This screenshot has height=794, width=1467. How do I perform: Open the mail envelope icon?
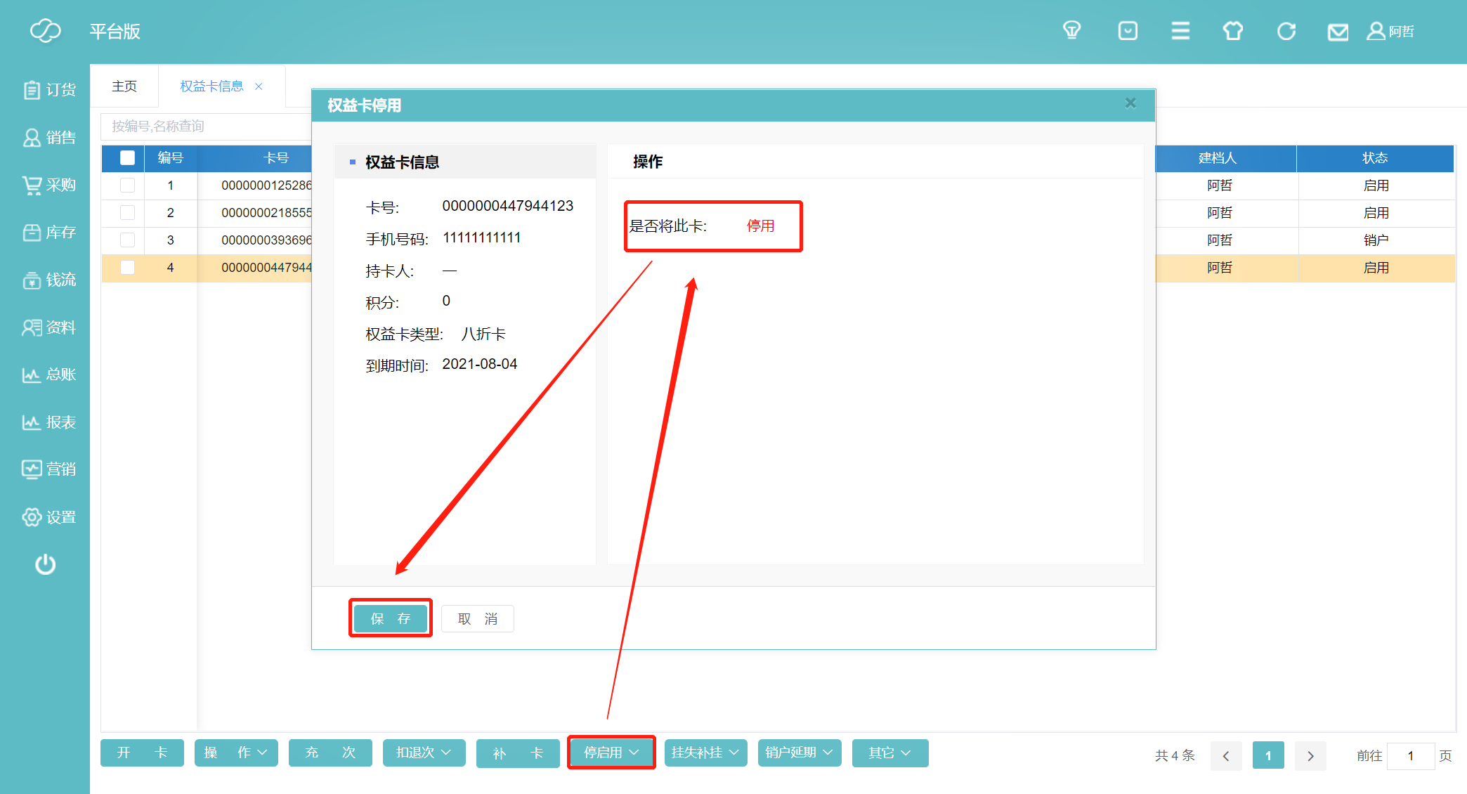[1338, 32]
